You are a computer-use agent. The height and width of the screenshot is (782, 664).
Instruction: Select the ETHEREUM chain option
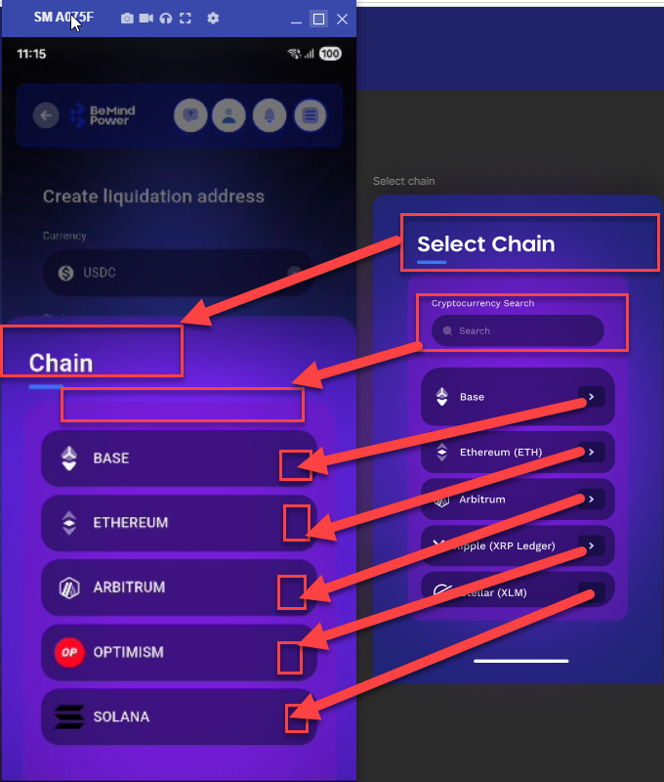[179, 523]
